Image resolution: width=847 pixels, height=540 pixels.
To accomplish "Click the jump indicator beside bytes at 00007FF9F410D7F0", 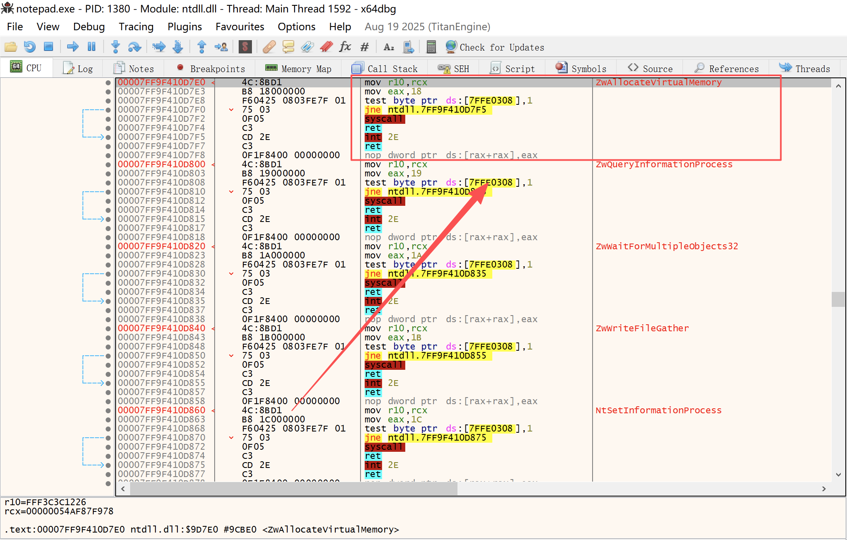I will click(231, 110).
